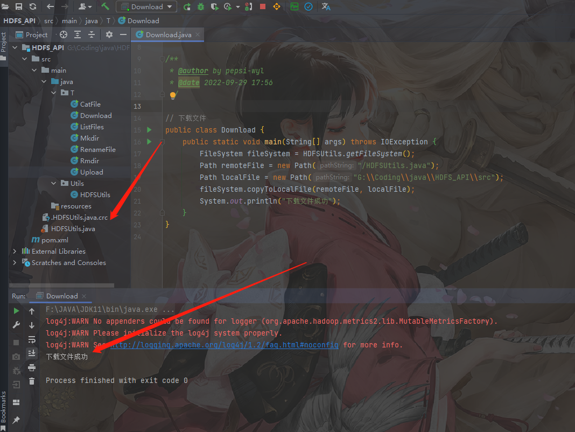The image size is (575, 432).
Task: Clear console output with trash icon
Action: [x=32, y=381]
